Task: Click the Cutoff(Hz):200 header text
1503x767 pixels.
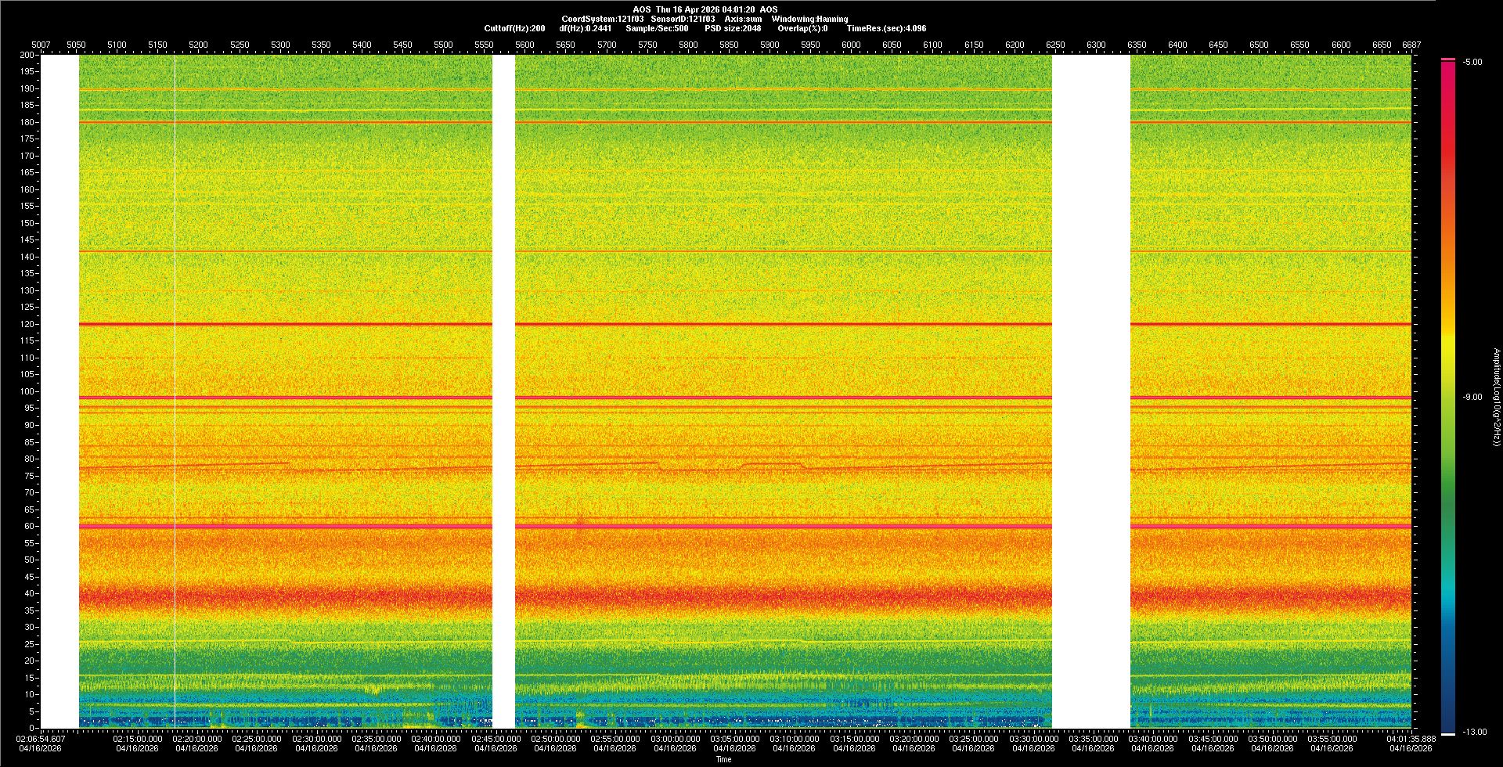Action: click(x=514, y=28)
